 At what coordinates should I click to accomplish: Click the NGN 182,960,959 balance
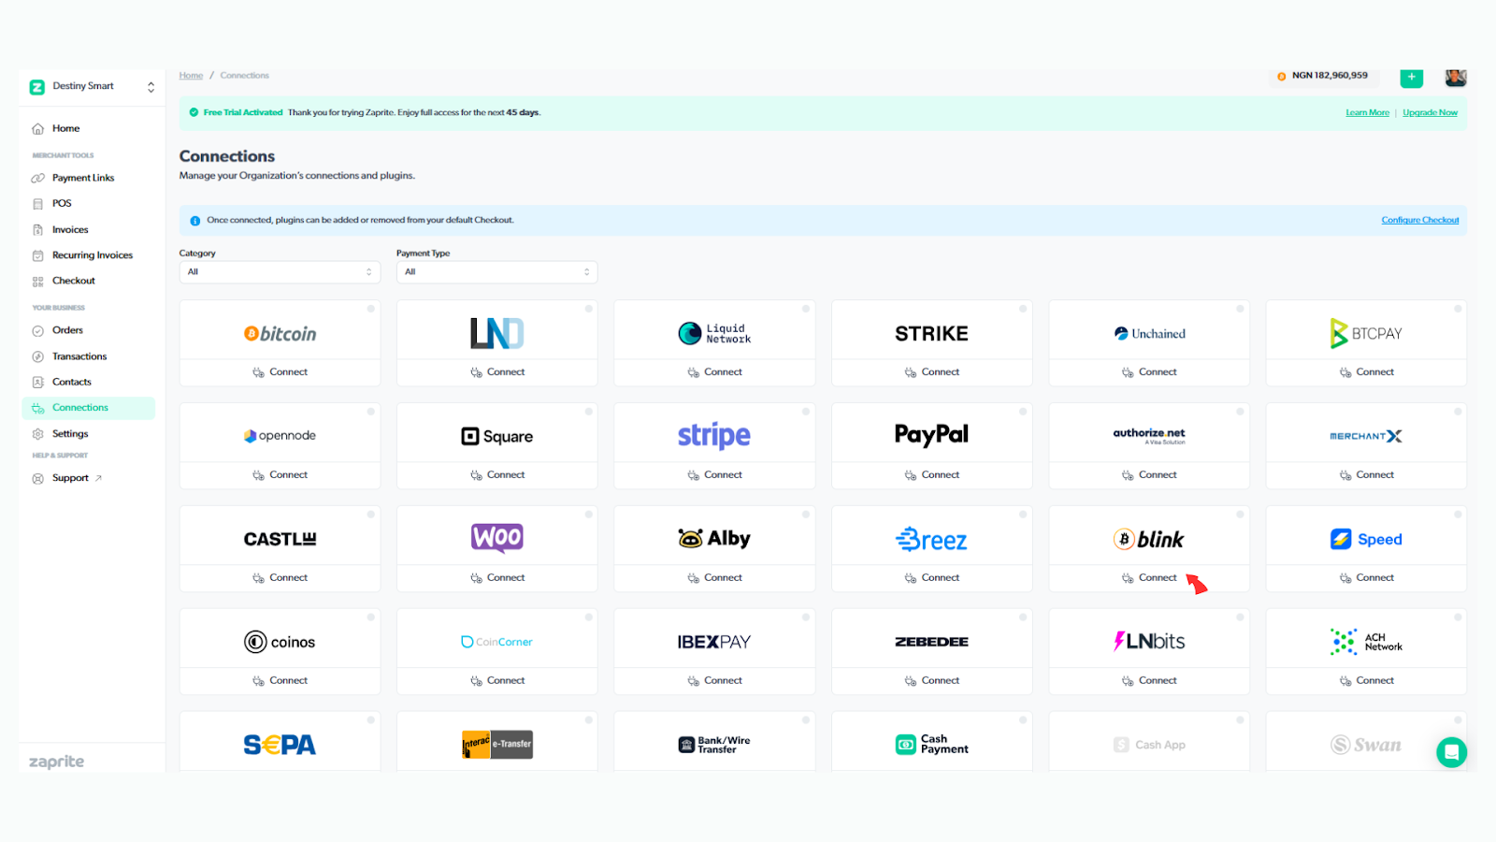(1322, 76)
